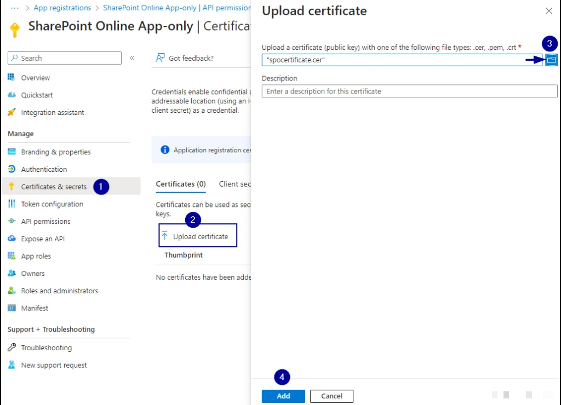The height and width of the screenshot is (405, 561).
Task: Click the Got feedback icon
Action: (x=160, y=58)
